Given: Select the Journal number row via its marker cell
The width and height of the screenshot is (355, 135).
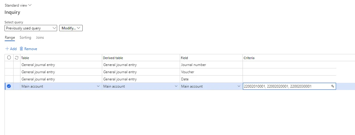Looking at the screenshot, I should click(x=9, y=65).
